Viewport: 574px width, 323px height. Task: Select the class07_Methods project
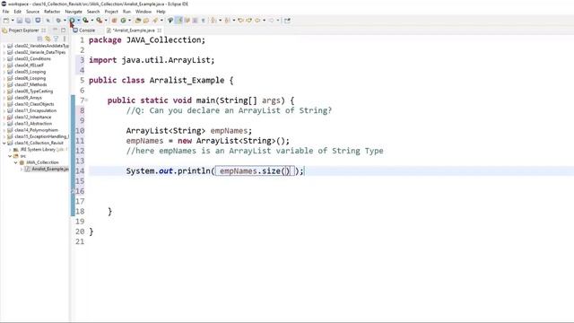(30, 84)
